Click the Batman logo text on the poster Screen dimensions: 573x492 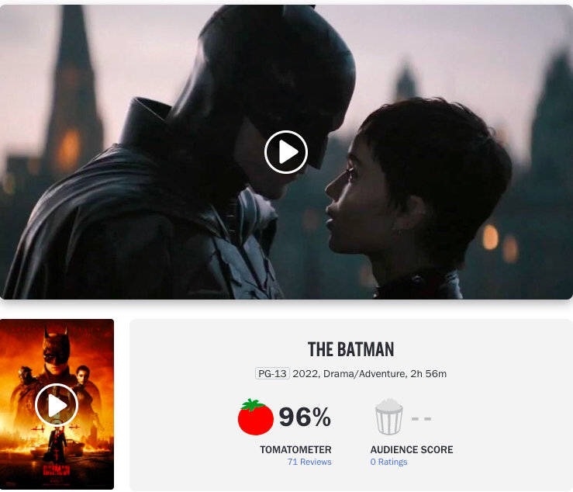(57, 469)
